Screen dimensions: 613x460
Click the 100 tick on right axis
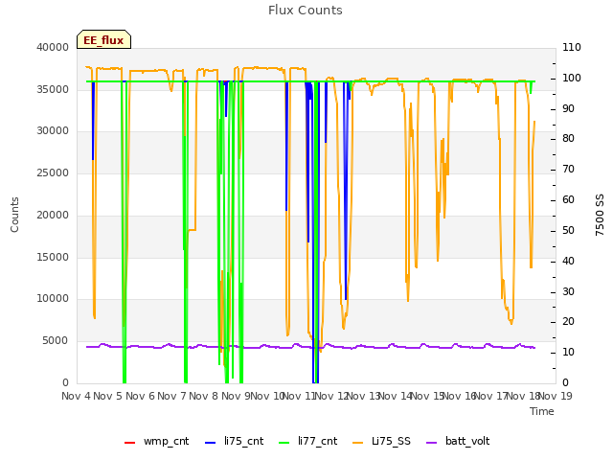click(x=572, y=78)
